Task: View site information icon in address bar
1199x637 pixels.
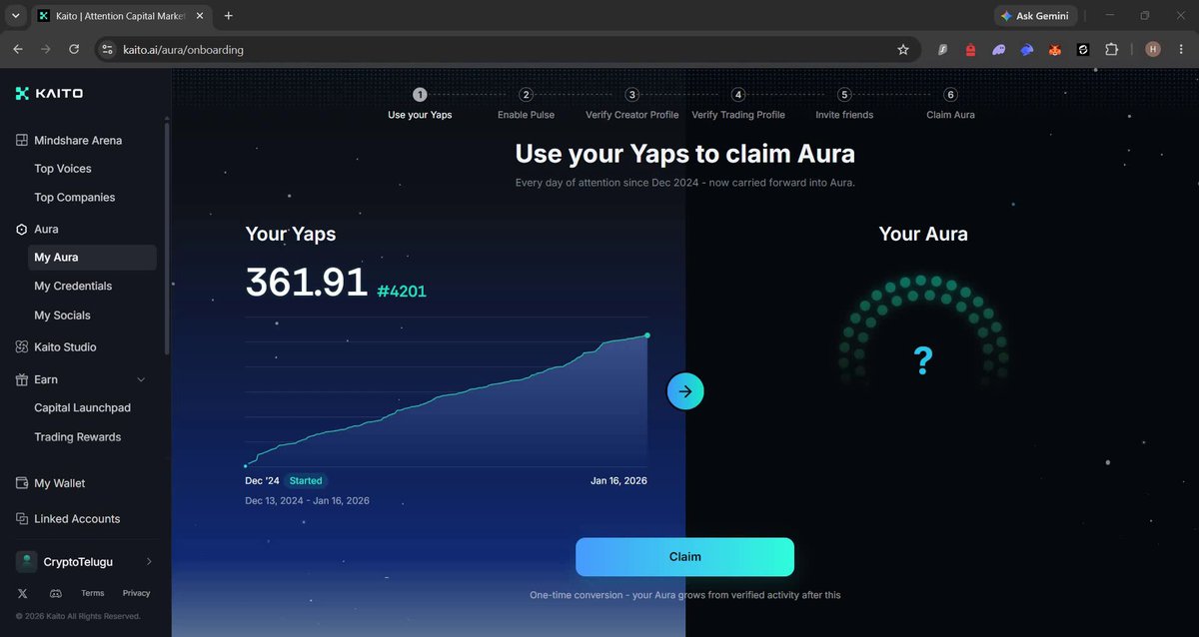Action: click(x=109, y=49)
